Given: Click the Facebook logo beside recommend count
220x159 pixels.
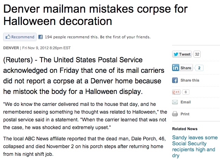Looking at the screenshot, I should point(40,37).
